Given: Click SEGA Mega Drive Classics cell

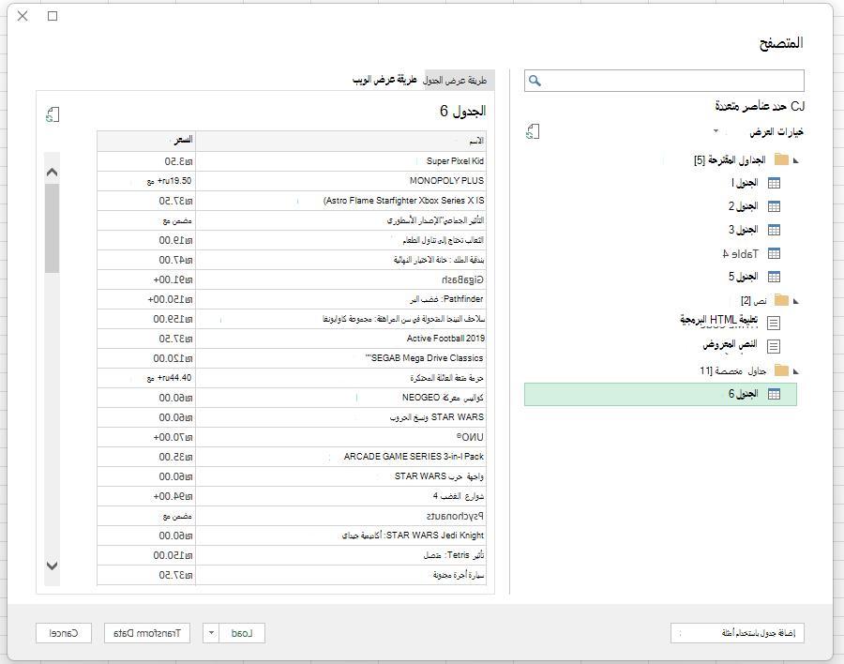Looking at the screenshot, I should (340, 358).
